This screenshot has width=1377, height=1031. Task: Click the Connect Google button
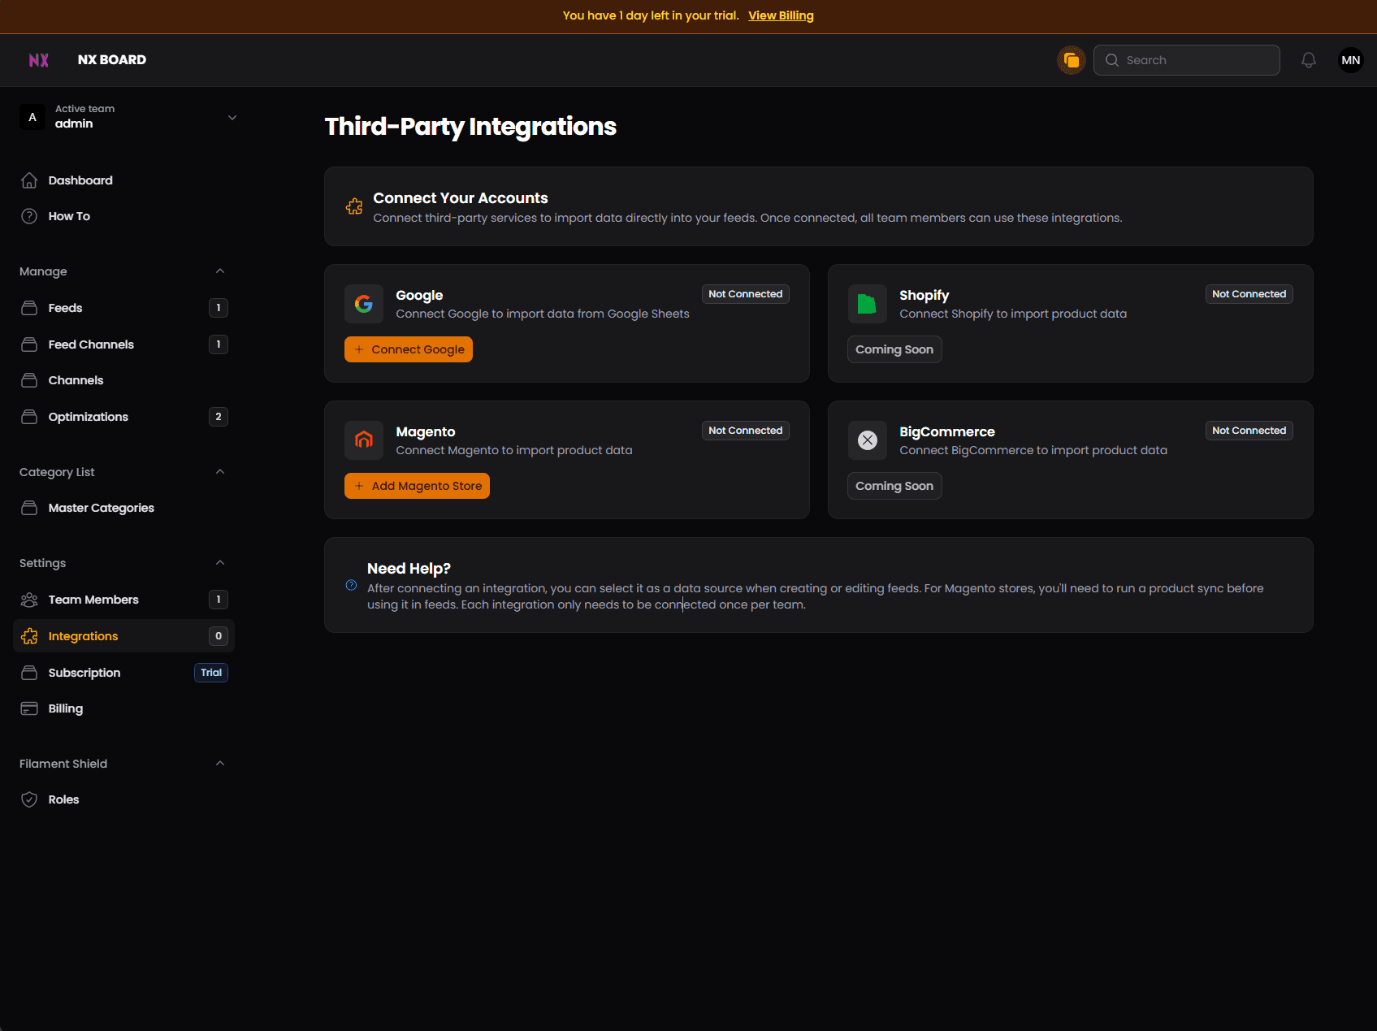[x=408, y=349]
